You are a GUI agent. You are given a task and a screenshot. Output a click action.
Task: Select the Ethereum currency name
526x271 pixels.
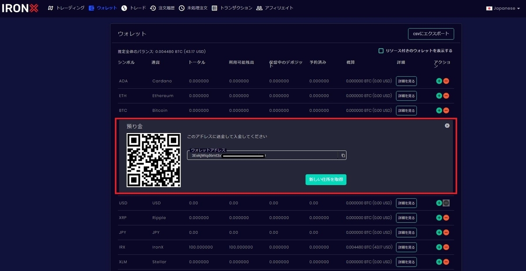(x=163, y=96)
